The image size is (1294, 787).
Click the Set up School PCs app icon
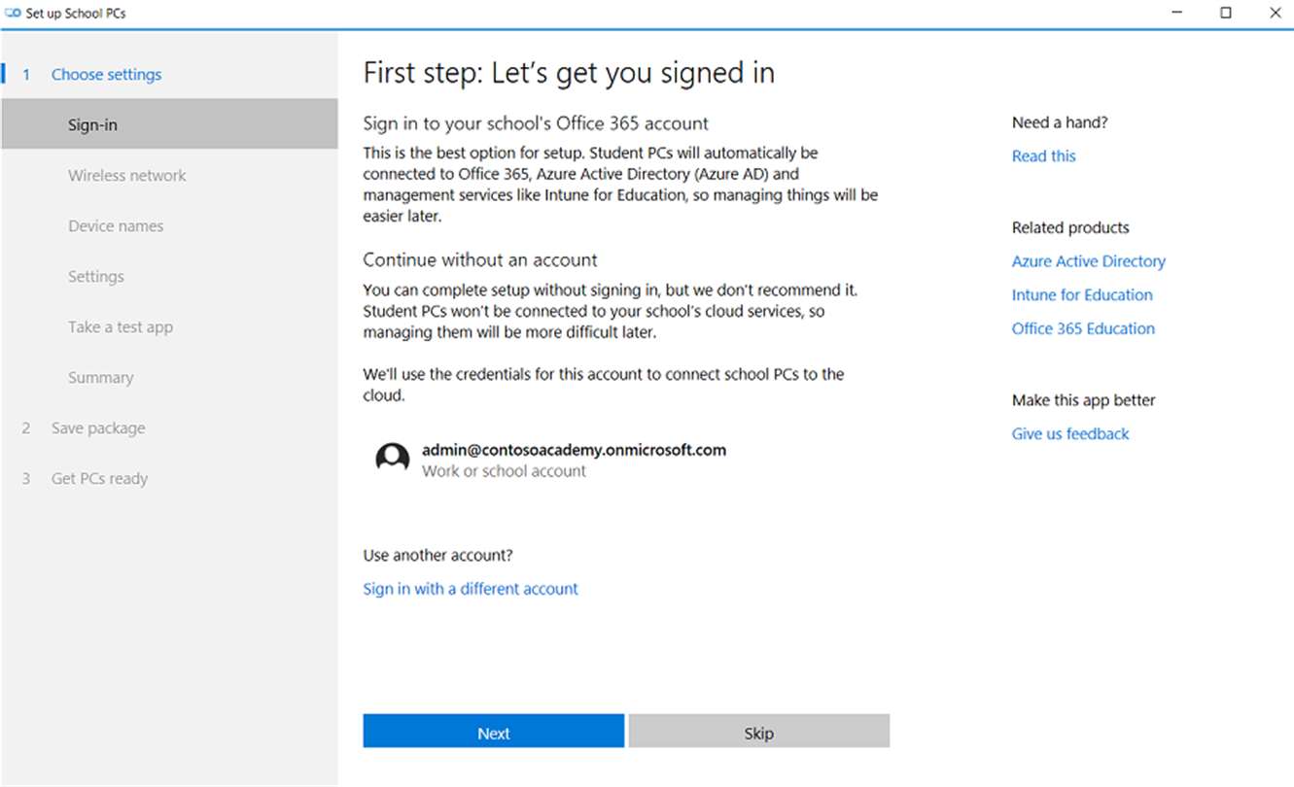pyautogui.click(x=14, y=14)
